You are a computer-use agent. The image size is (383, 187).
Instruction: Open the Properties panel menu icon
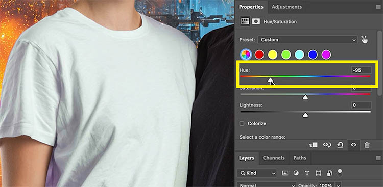click(378, 7)
